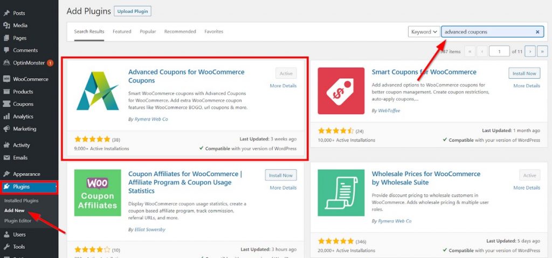Switch to the Recommended tab

pos(180,31)
